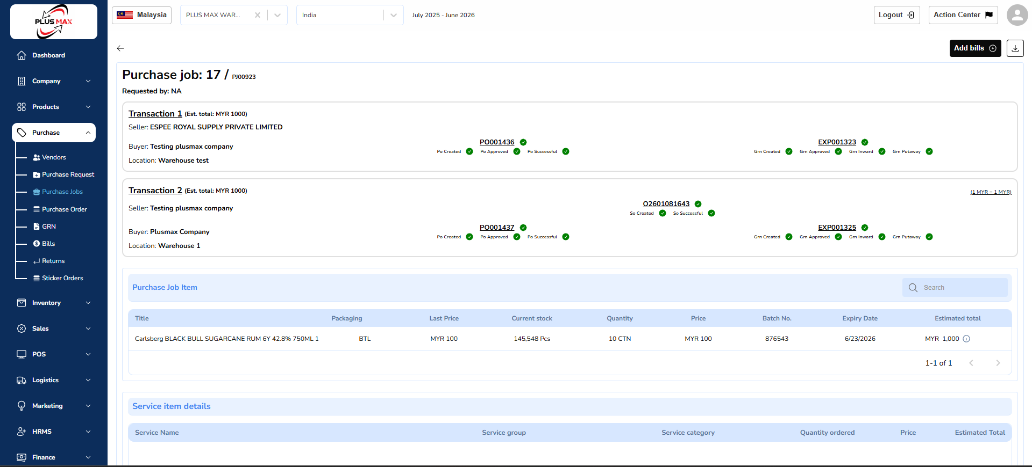Open the user profile avatar
Screen dimensions: 1032x467
[1016, 15]
